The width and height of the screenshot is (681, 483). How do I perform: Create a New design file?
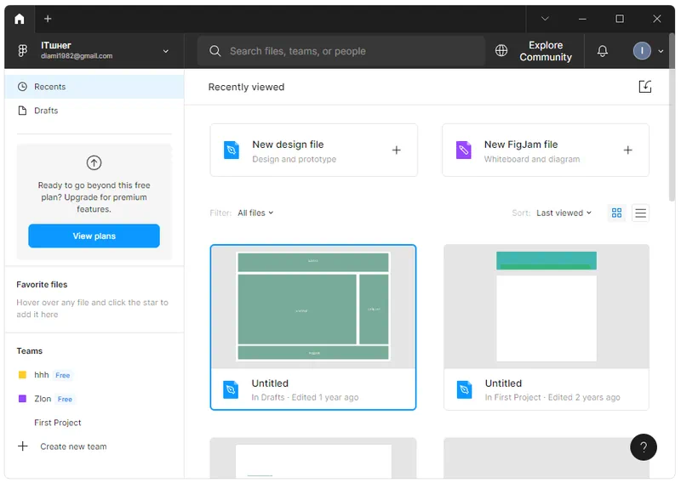click(x=313, y=151)
